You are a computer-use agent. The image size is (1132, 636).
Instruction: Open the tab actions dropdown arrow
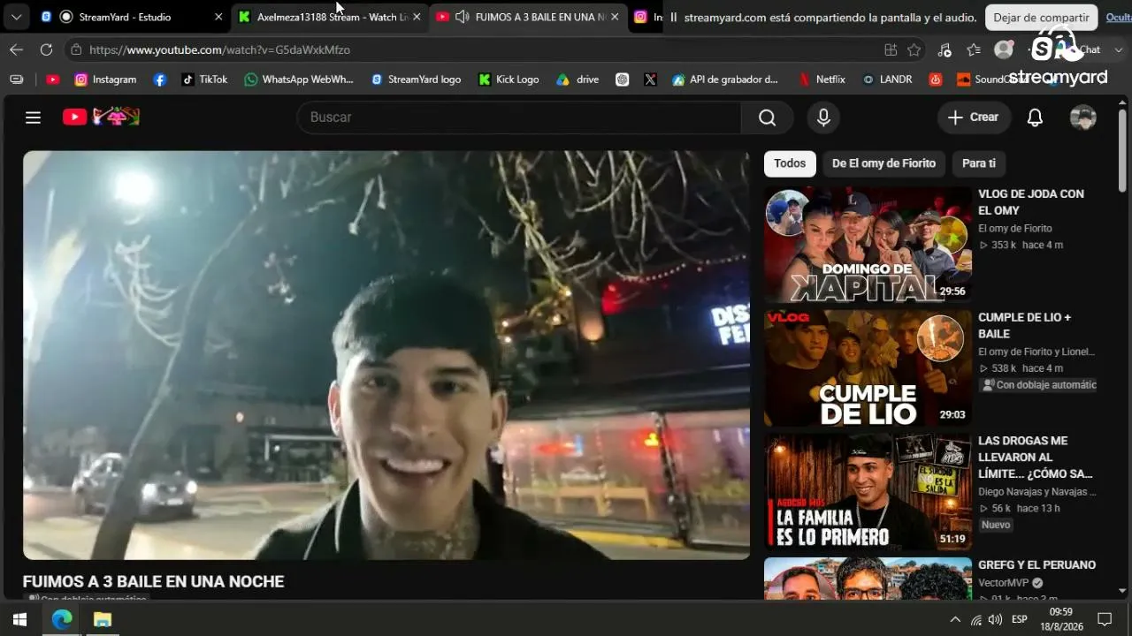pos(16,17)
